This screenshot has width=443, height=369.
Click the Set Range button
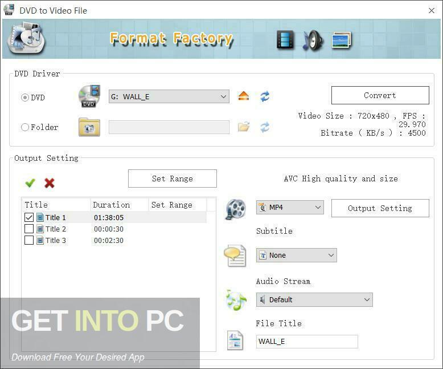(173, 179)
